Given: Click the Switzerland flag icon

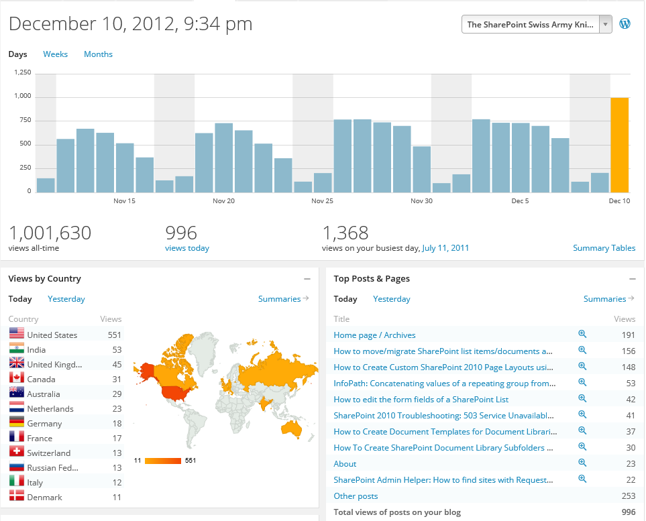Looking at the screenshot, I should click(17, 452).
